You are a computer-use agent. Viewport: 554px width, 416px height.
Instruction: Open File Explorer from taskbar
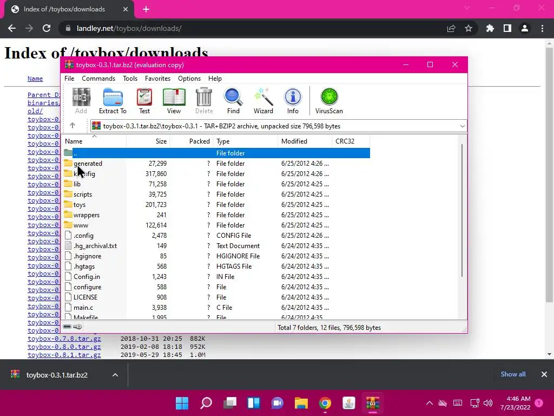pyautogui.click(x=301, y=403)
